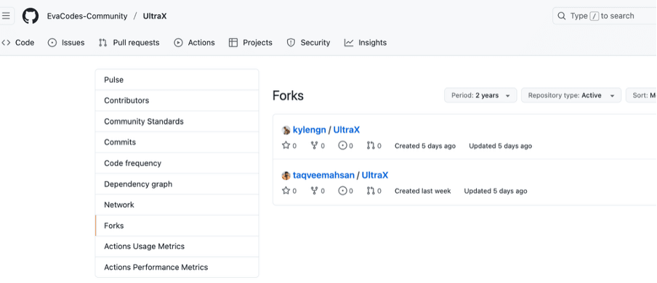Image resolution: width=657 pixels, height=283 pixels.
Task: Click the issues icon on taqveemahsan row
Action: 342,191
